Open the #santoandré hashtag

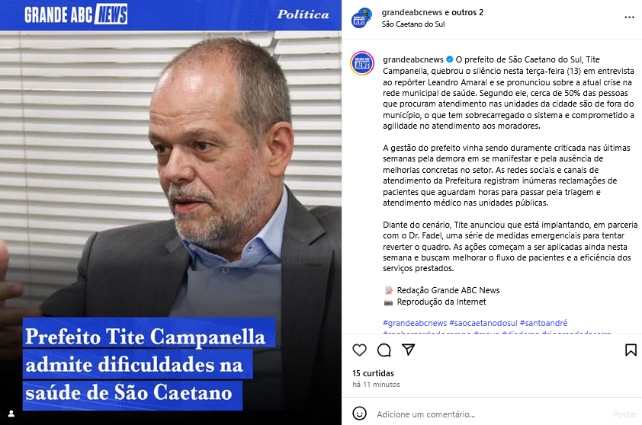[x=544, y=323]
